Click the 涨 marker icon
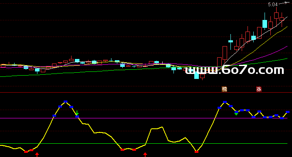The height and width of the screenshot is (157, 292). 259,89
